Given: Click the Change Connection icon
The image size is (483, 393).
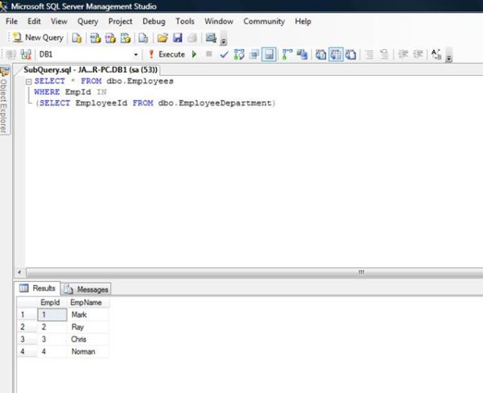Looking at the screenshot, I should [26, 55].
